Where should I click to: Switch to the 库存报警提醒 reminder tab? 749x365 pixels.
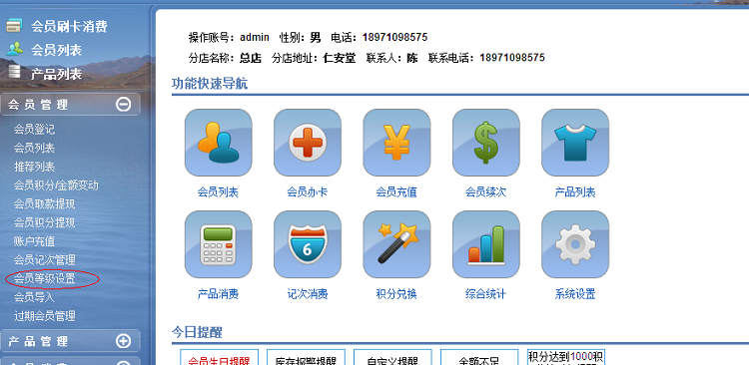click(x=307, y=357)
